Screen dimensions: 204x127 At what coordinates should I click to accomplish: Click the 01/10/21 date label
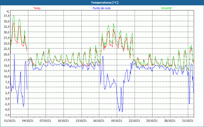point(10,121)
